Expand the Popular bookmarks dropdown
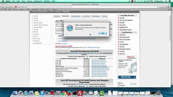This screenshot has height=97, width=173. tap(55, 9)
